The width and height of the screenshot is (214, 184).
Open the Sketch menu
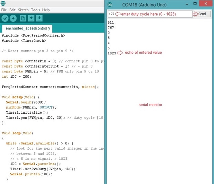(23, 10)
